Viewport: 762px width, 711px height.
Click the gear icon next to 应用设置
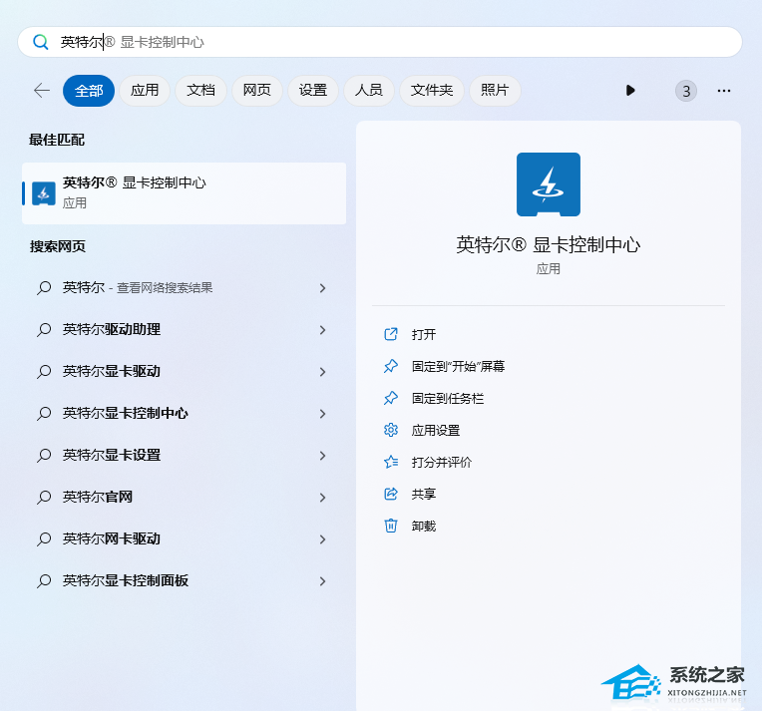click(391, 430)
